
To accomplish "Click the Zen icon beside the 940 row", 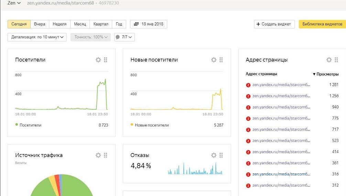I will (248, 107).
